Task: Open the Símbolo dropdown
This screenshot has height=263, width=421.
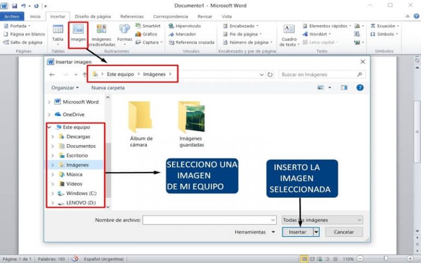Action: pos(384,34)
